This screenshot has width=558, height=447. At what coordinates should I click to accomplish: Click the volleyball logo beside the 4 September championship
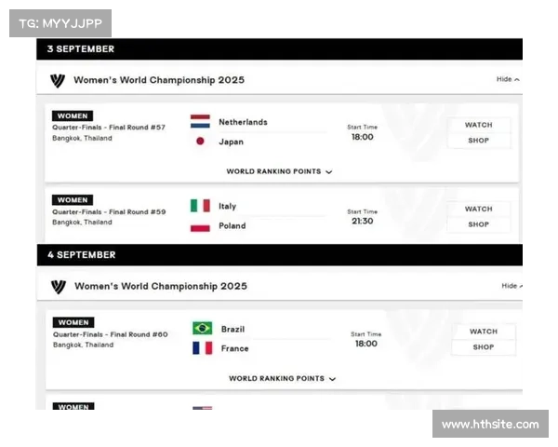58,286
